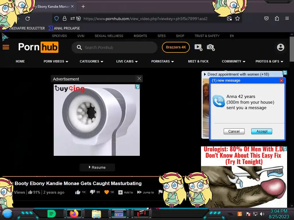
Task: Click the autoplay blocked icon
Action: 79,18
